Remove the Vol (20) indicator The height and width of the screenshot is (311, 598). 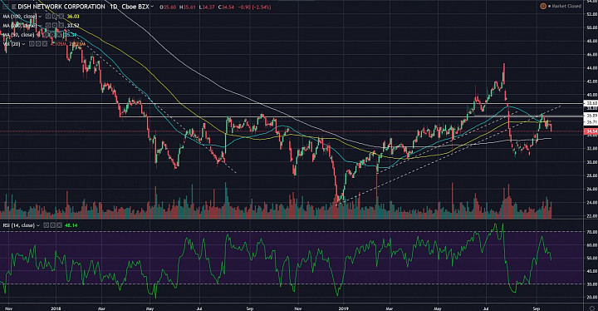(x=45, y=44)
